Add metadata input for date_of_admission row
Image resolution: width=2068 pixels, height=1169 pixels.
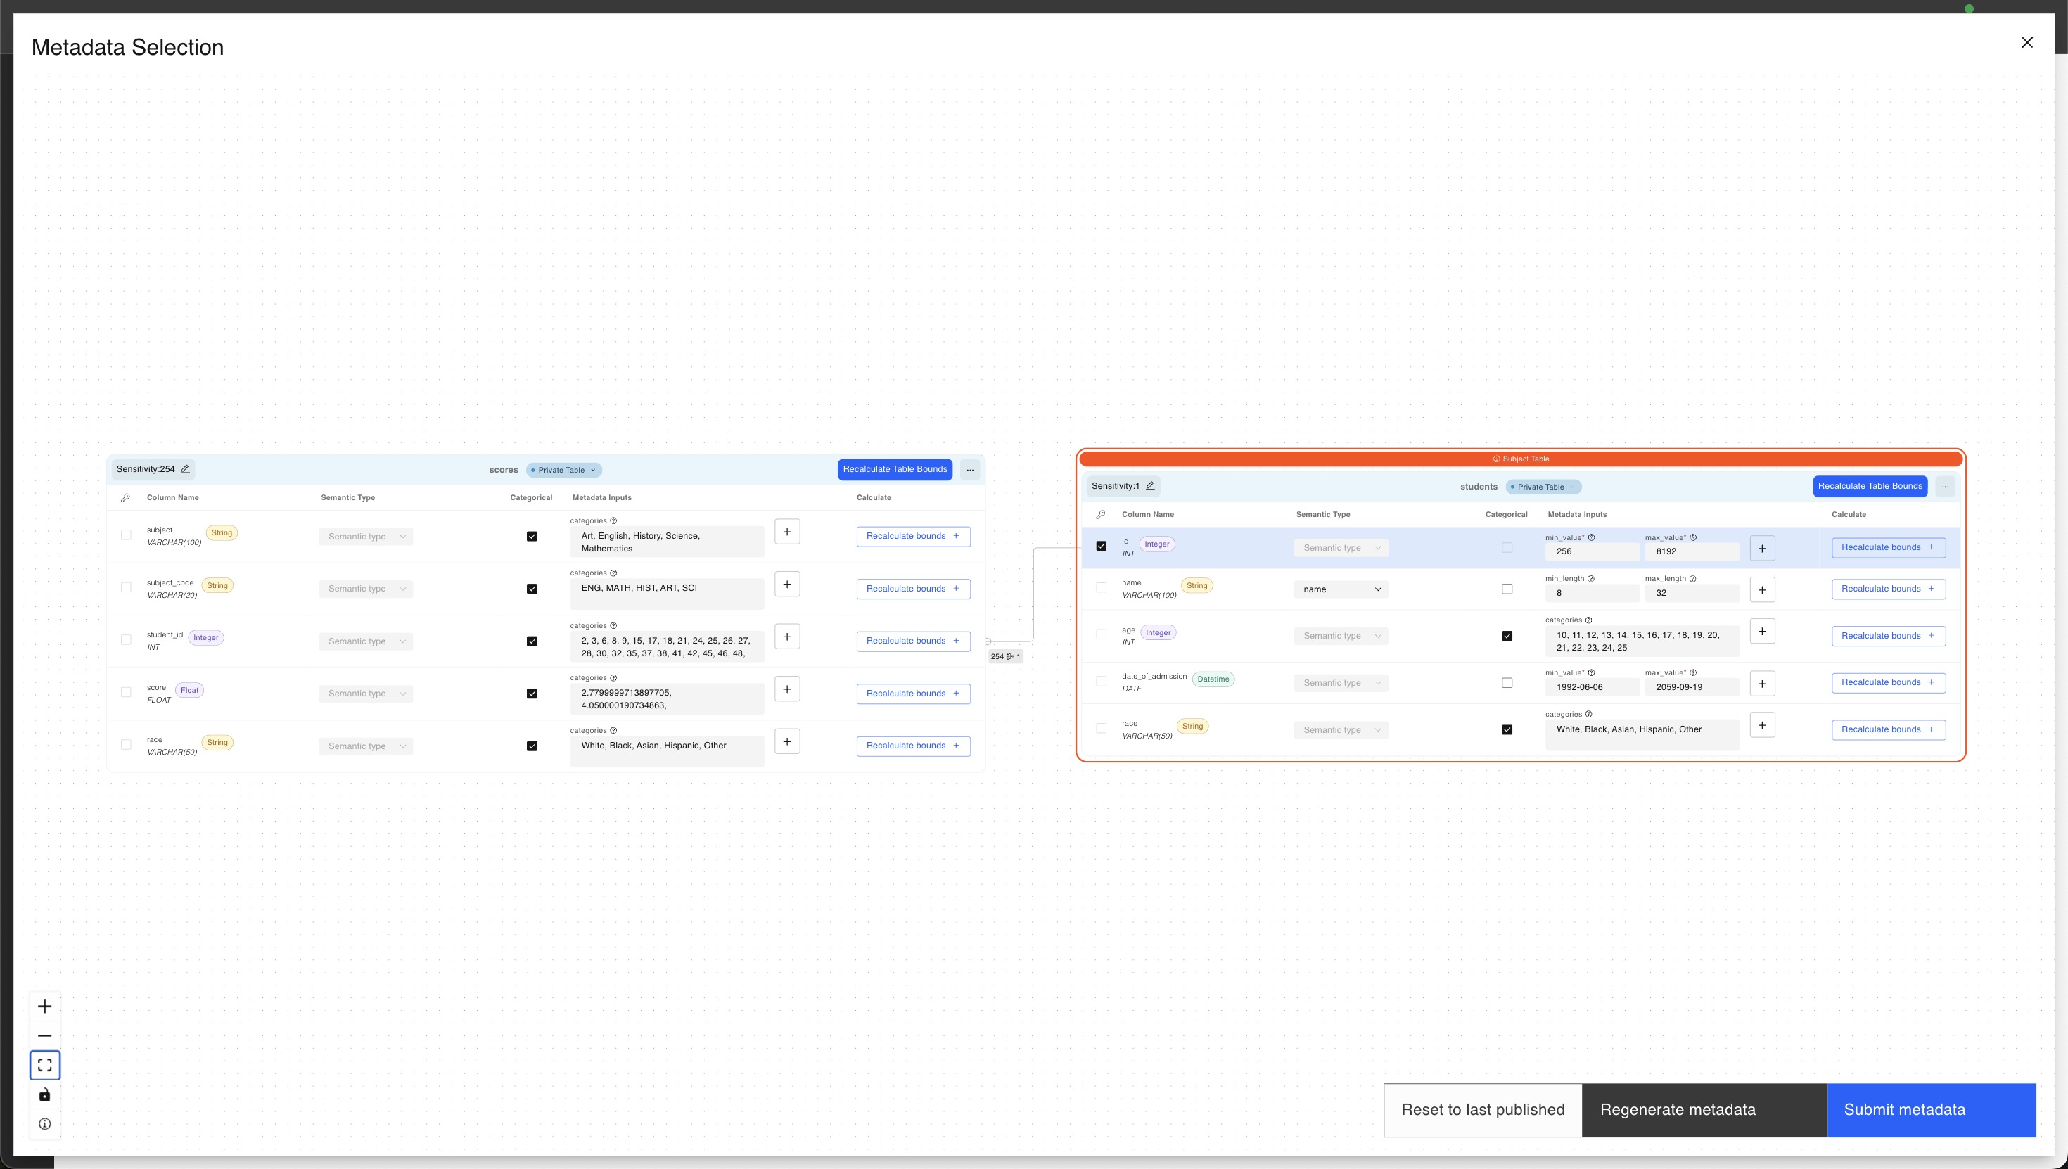click(x=1762, y=683)
